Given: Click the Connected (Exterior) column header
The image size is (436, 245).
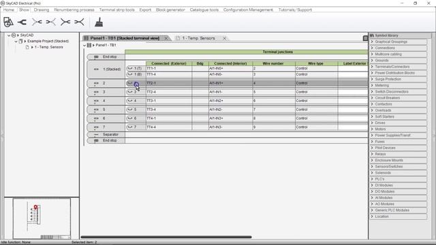Looking at the screenshot, I should (169, 63).
